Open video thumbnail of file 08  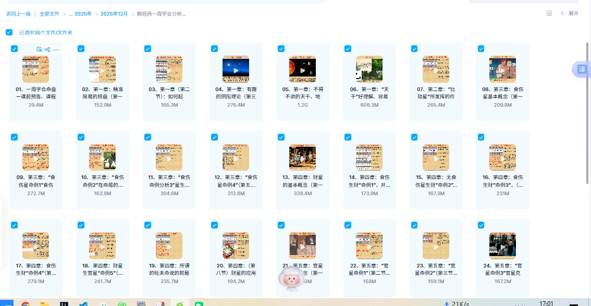pos(502,69)
